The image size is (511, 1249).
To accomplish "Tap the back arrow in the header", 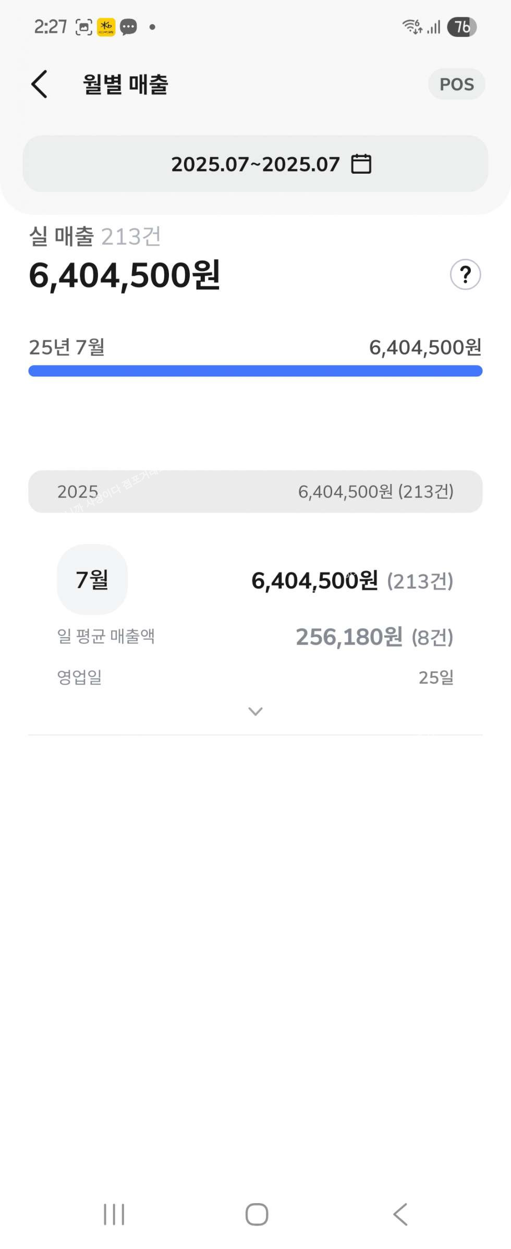I will click(x=40, y=84).
